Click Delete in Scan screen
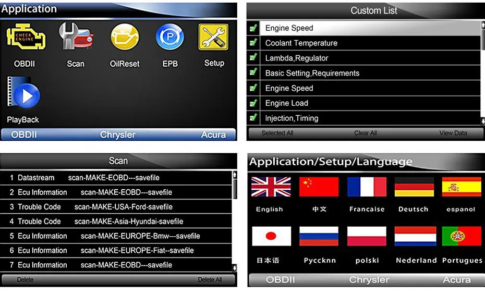This screenshot has width=485, height=294. [25, 280]
